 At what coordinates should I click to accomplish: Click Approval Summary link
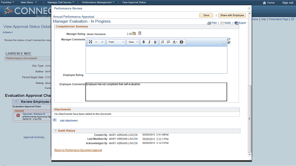[34, 137]
